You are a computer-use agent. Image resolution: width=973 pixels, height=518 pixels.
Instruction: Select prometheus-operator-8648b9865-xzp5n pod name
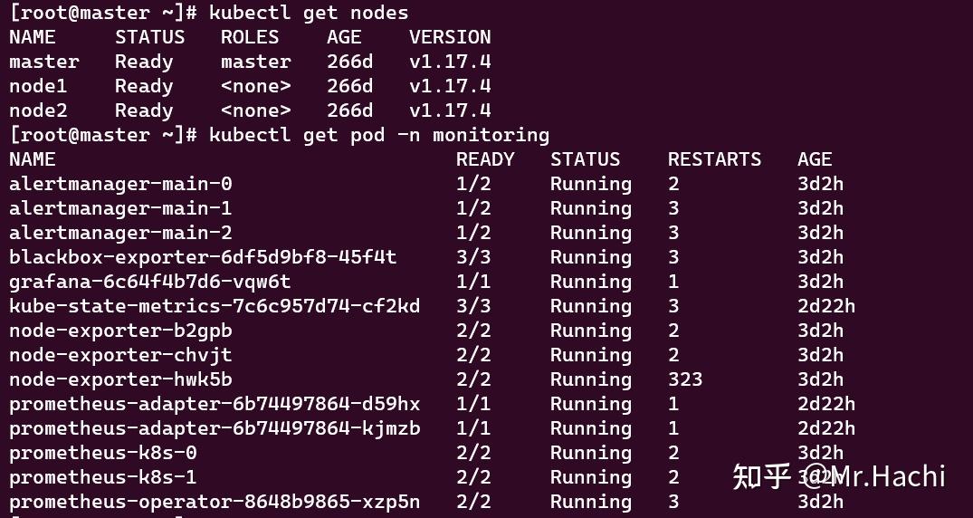click(215, 502)
